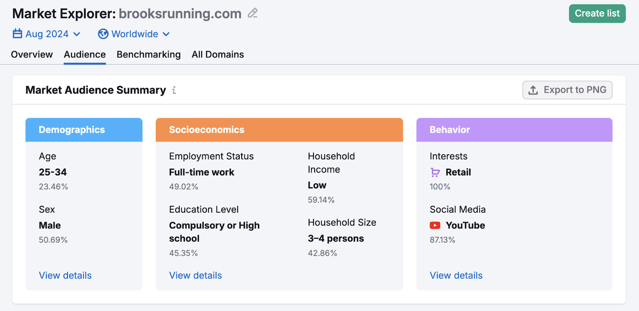639x311 pixels.
Task: Click the info icon beside Market Audience Summary
Action: pyautogui.click(x=174, y=90)
